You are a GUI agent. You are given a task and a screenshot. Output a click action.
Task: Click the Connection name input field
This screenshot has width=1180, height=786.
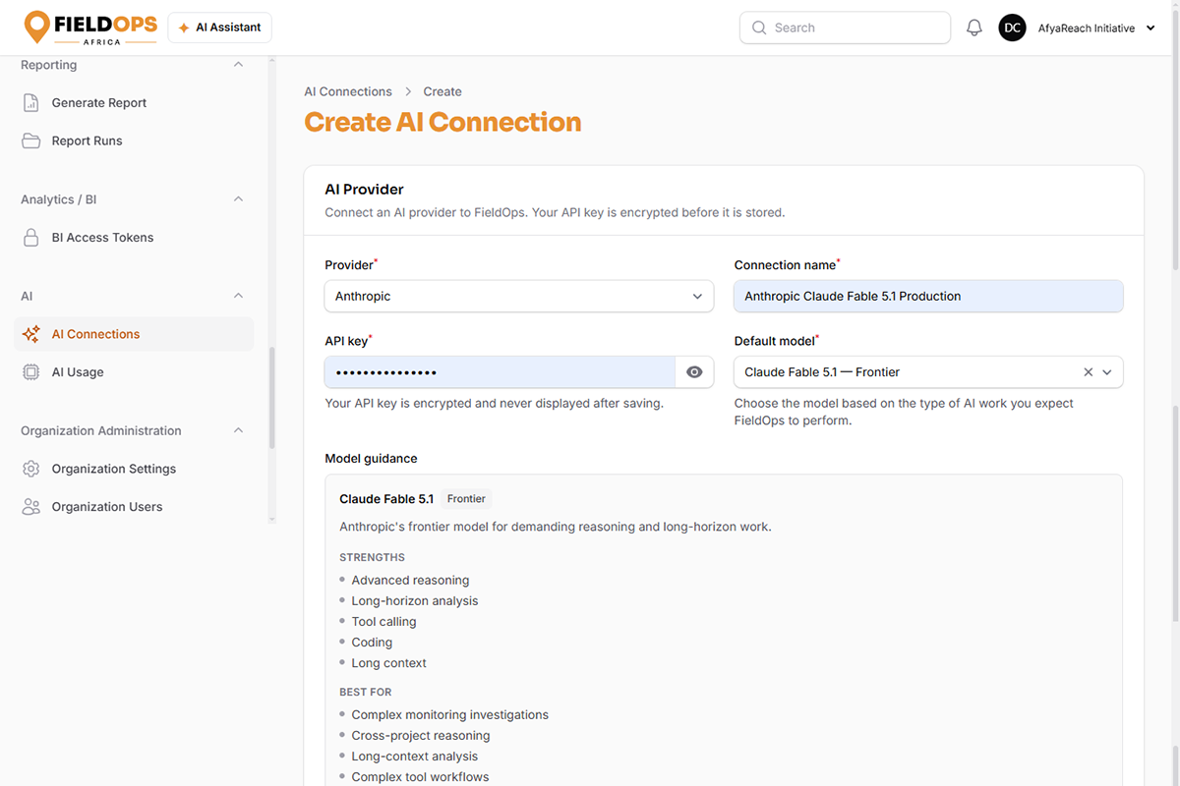(x=928, y=296)
